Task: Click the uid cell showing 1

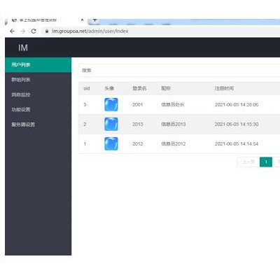Action: pyautogui.click(x=85, y=143)
